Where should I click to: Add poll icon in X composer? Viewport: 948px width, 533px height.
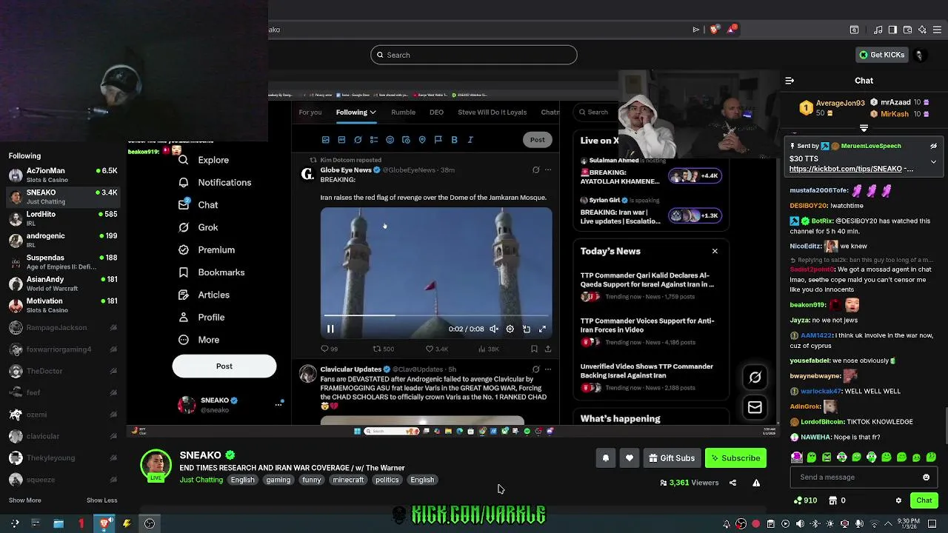(x=374, y=140)
